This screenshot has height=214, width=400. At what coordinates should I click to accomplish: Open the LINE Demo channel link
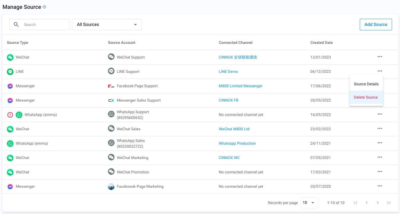pyautogui.click(x=228, y=72)
